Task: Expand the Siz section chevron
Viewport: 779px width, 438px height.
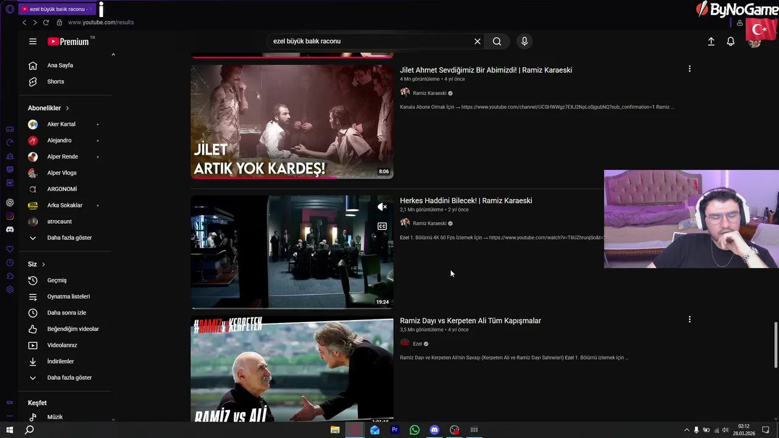Action: pos(43,265)
